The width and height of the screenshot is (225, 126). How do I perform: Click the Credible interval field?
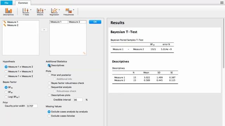pyautogui.click(x=78, y=100)
